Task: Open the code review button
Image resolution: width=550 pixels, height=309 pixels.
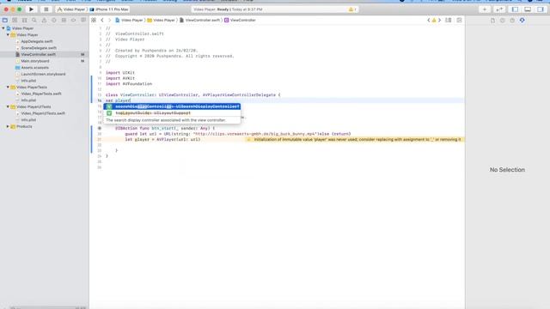Action: tap(499, 9)
